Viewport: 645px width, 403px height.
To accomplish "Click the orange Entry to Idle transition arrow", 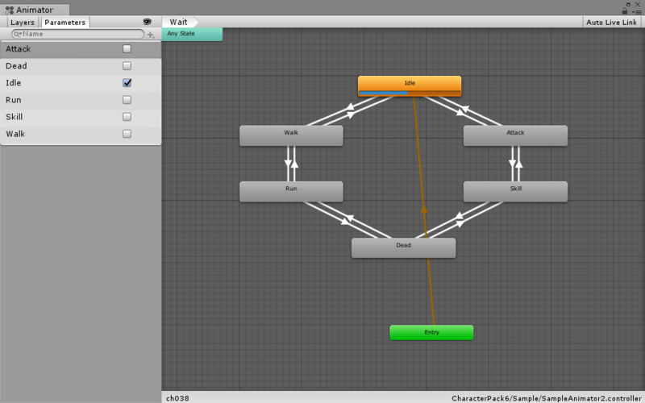I will pyautogui.click(x=424, y=210).
